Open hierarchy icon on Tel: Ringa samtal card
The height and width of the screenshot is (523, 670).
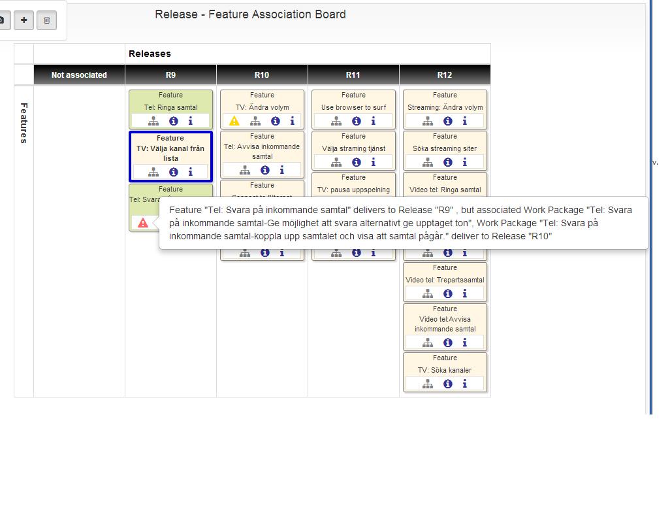pyautogui.click(x=153, y=121)
